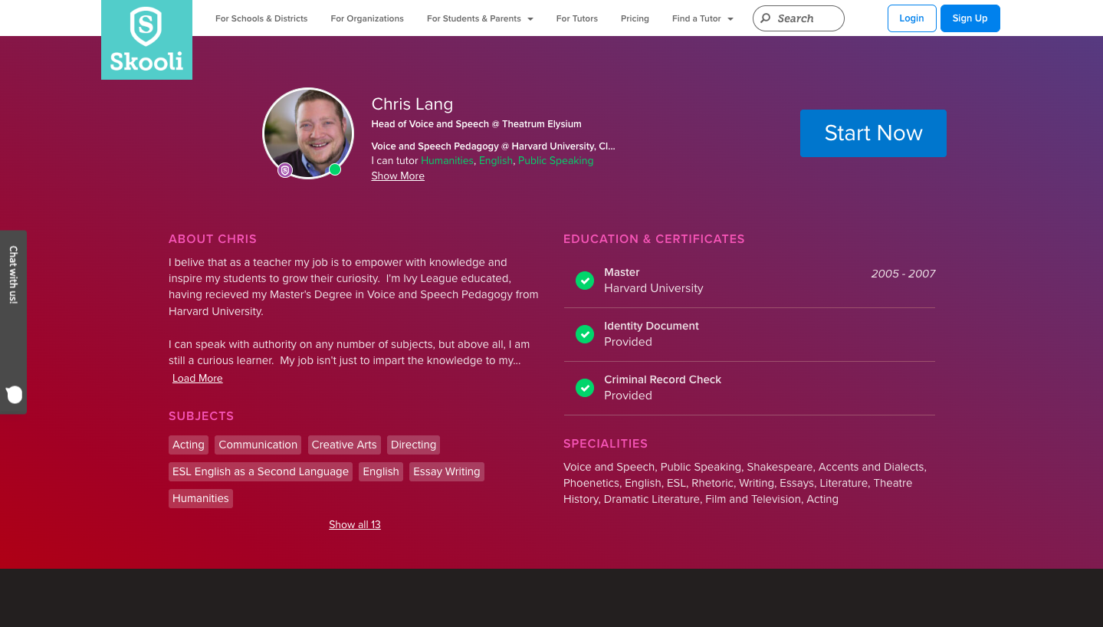Screen dimensions: 1103x627
Task: Expand For Students & Parents dropdown
Action: [x=479, y=18]
